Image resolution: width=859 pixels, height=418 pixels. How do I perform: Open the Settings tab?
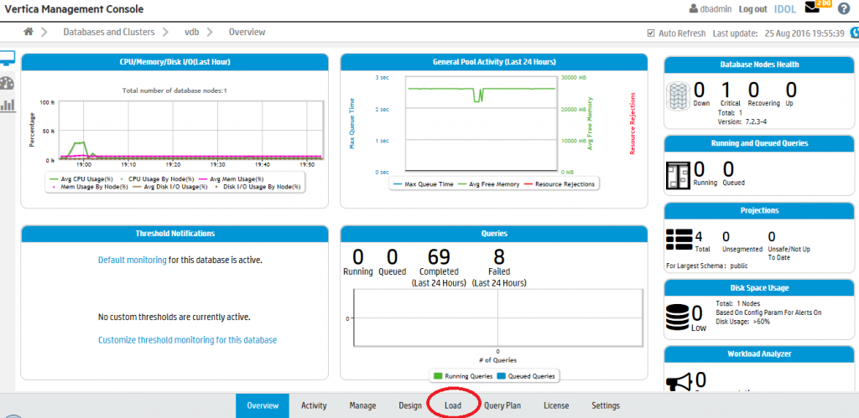[606, 406]
